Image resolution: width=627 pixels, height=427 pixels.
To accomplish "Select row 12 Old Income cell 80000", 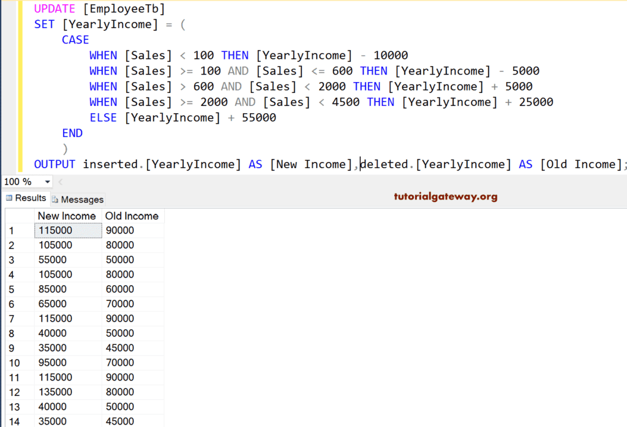I will pos(133,392).
